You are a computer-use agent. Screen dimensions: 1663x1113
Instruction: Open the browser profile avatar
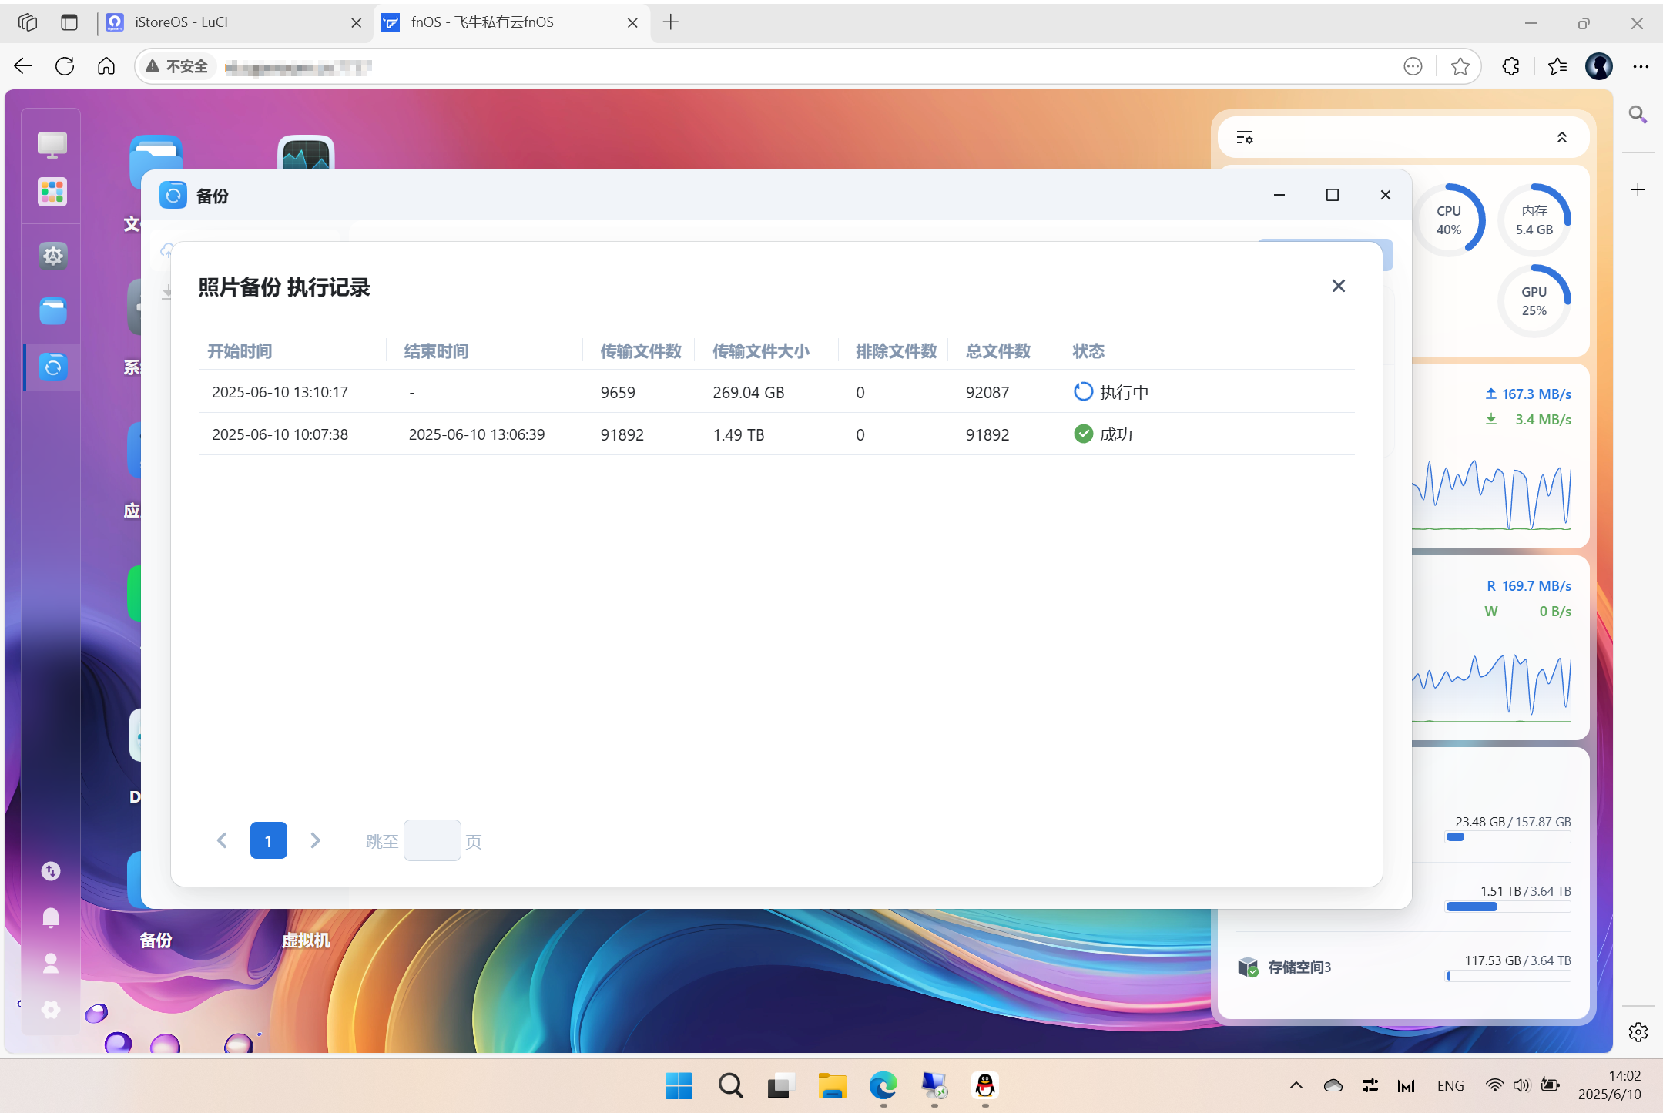tap(1599, 66)
